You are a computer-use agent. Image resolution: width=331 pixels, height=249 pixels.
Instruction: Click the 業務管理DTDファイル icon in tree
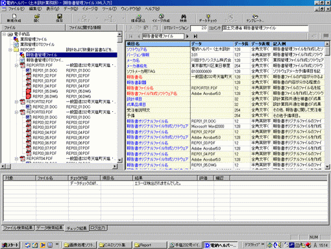click(16, 44)
